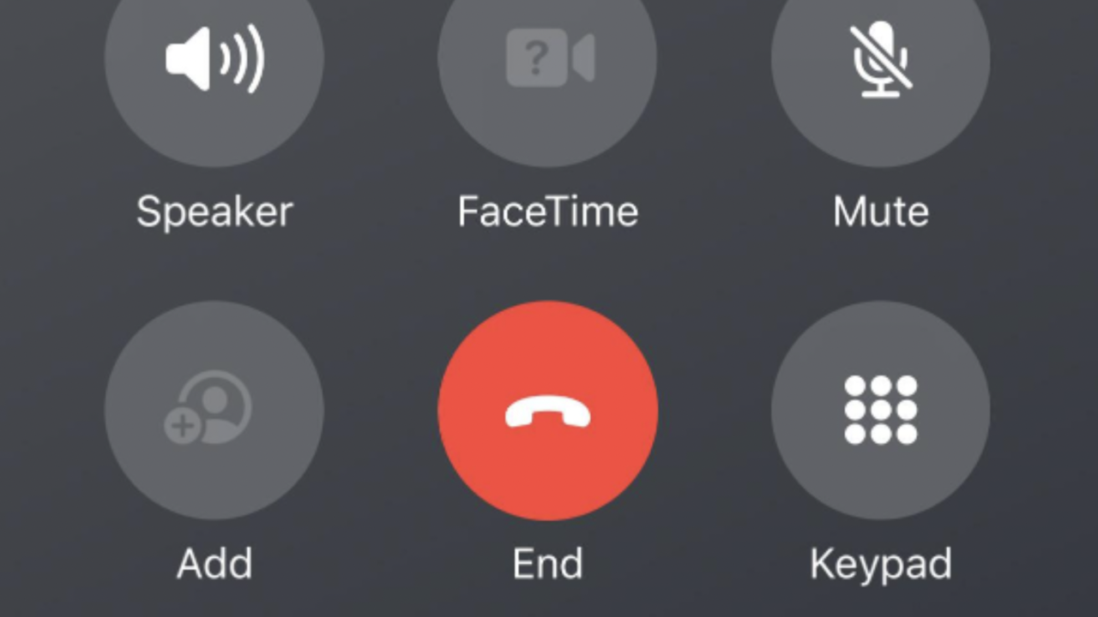Switch the call to FaceTime video
Viewport: 1098px width, 617px height.
548,57
